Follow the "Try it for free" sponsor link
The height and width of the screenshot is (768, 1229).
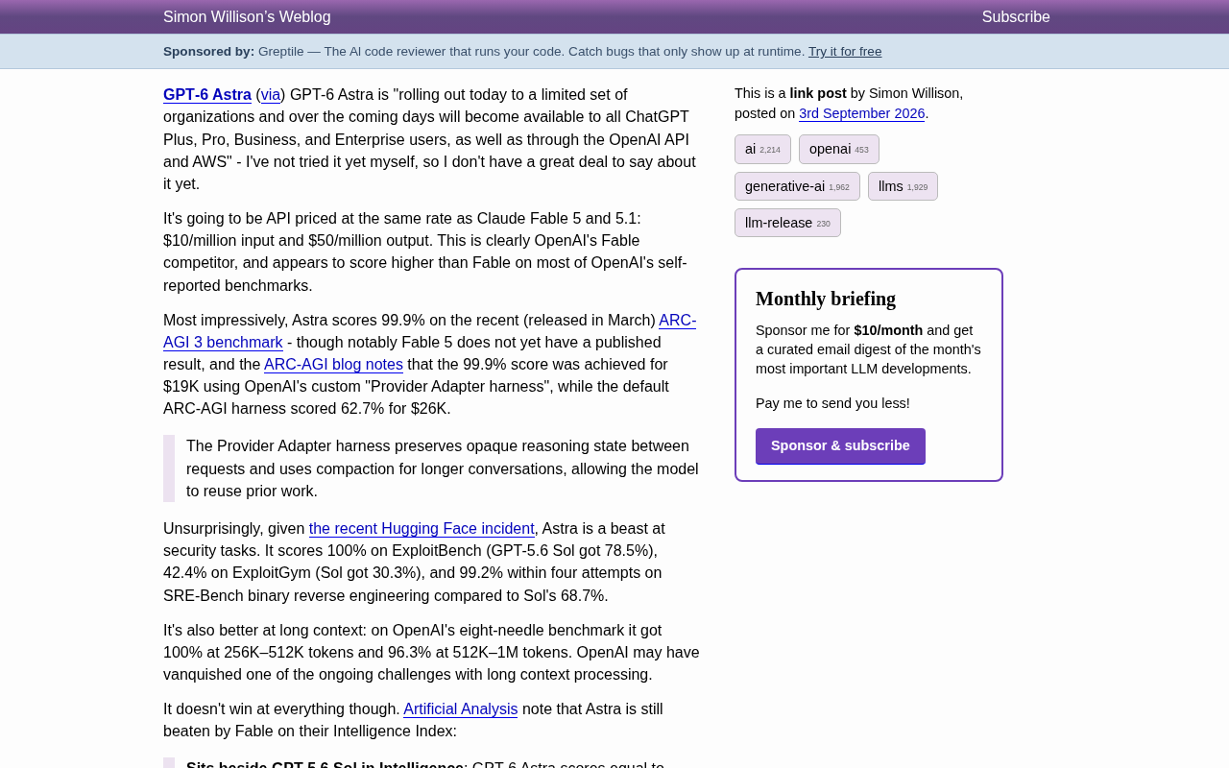845,52
